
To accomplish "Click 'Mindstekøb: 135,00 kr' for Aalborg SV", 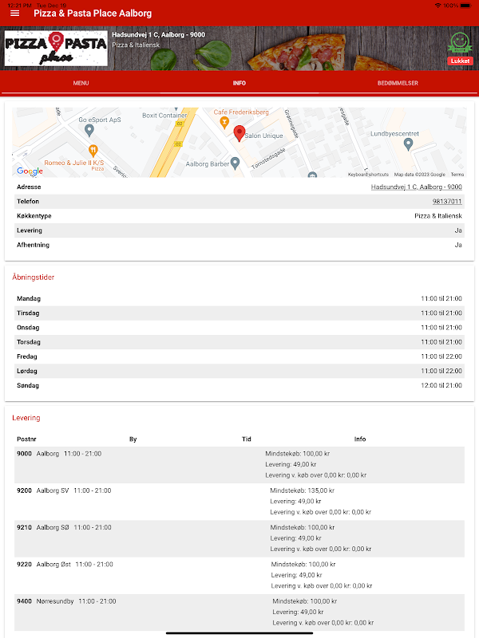I will [302, 490].
